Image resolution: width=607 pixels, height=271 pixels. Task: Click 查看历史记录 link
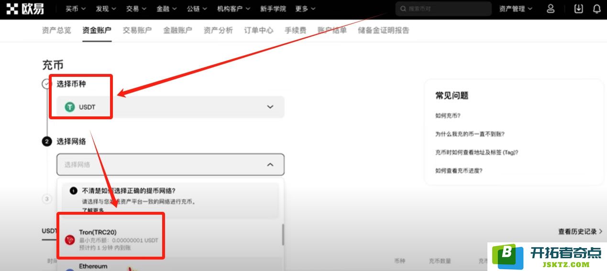(580, 231)
